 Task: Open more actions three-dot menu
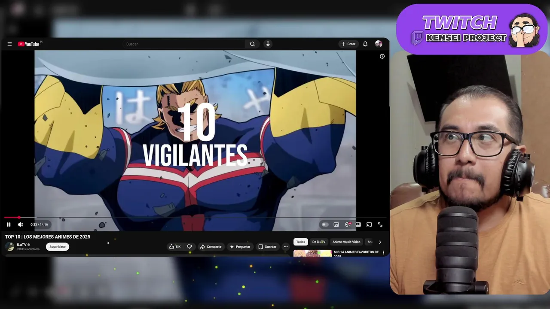[286, 247]
